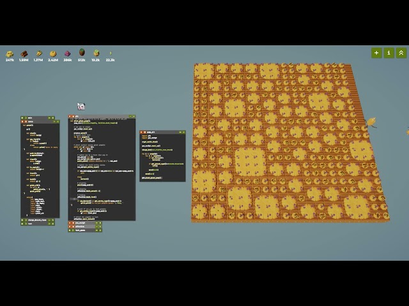
Task: Expand the collapsed 'main' window
Action: [49, 118]
